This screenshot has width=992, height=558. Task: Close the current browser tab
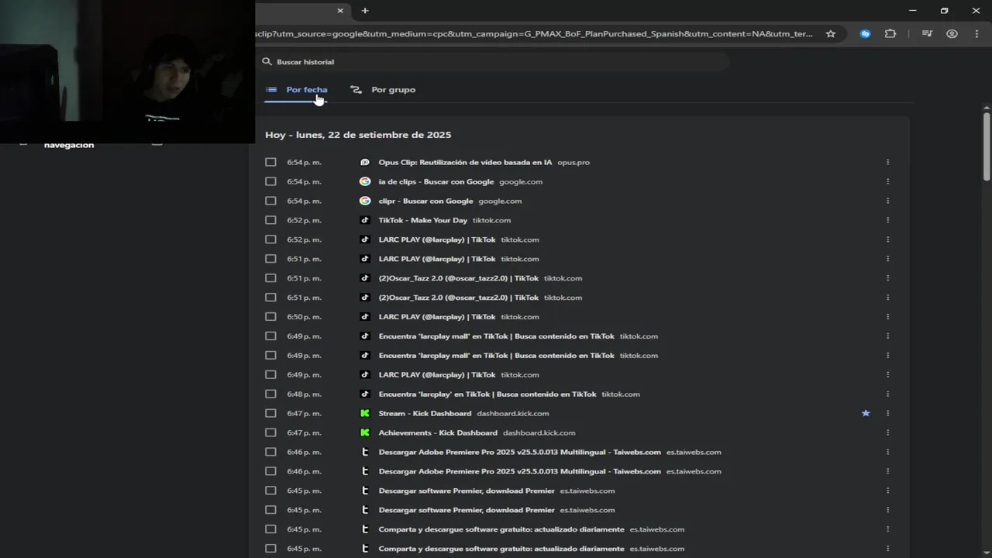pyautogui.click(x=340, y=11)
